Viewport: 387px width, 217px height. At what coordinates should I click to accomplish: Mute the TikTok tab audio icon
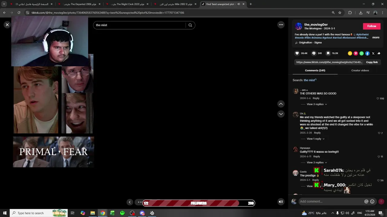tap(239, 4)
